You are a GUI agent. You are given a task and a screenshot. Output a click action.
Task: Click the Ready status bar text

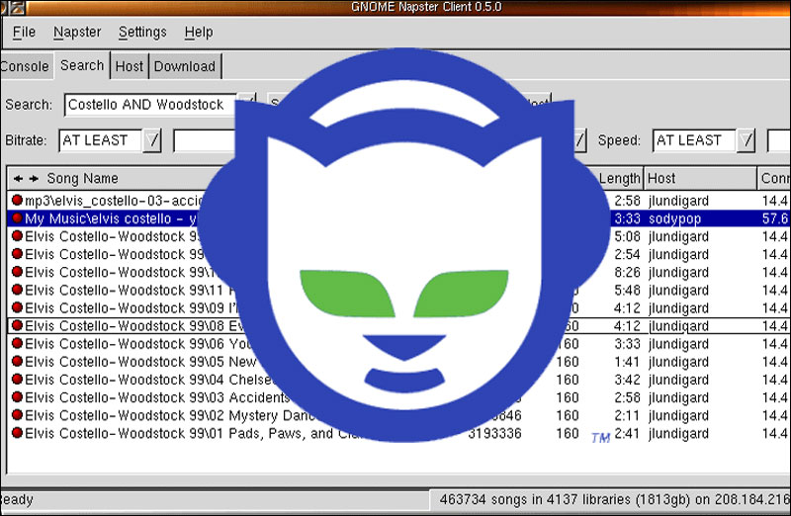[x=17, y=499]
